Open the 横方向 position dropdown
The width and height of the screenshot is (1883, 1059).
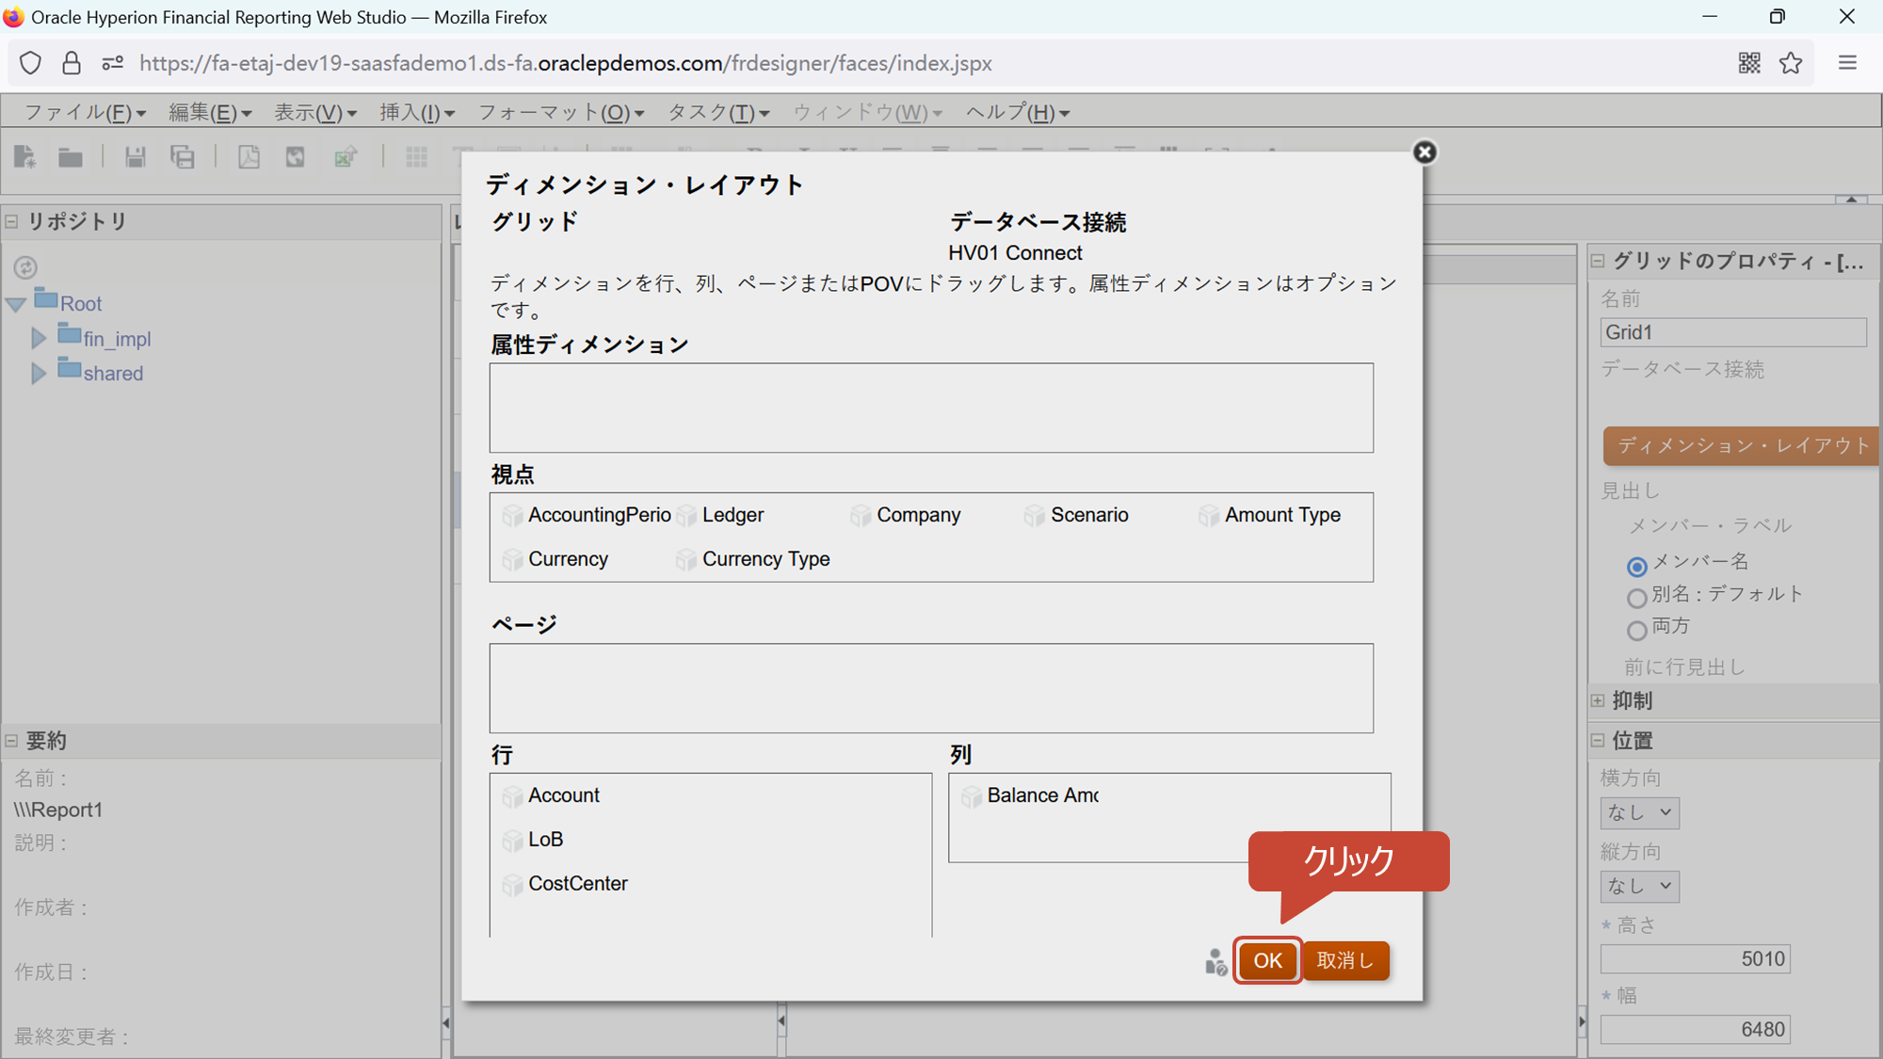1639,812
